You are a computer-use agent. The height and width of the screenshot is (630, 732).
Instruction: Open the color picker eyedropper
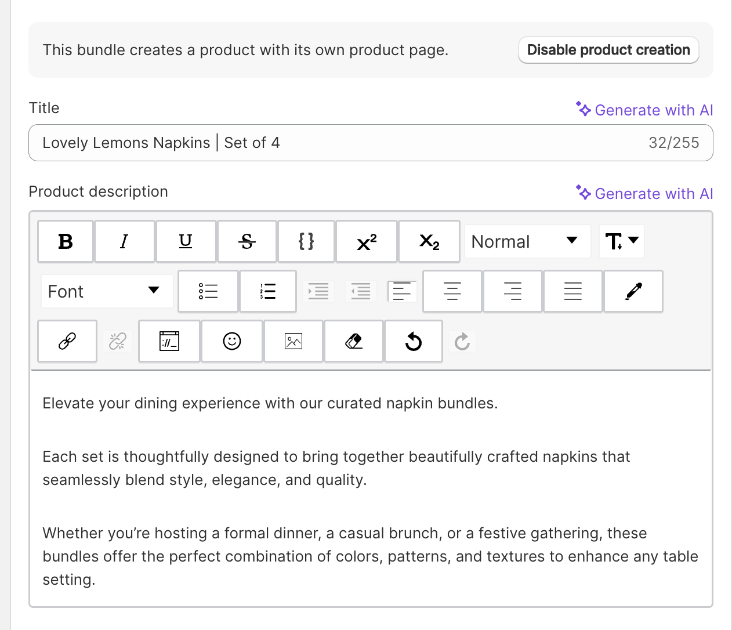(633, 291)
